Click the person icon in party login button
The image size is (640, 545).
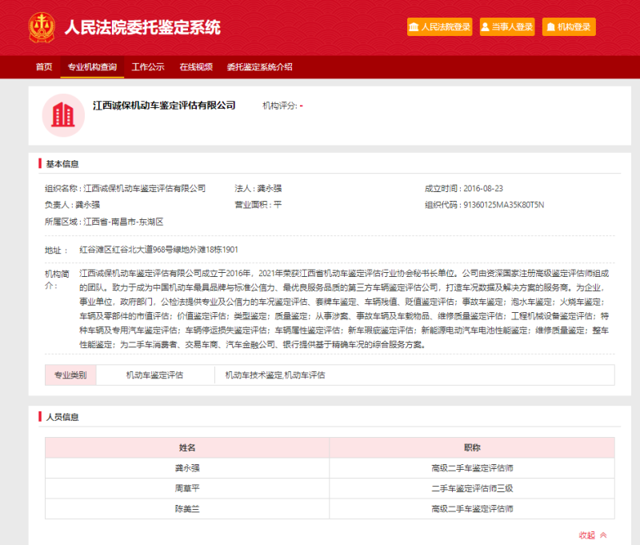pyautogui.click(x=486, y=27)
